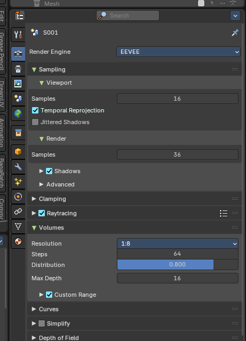The height and width of the screenshot is (341, 246).
Task: Expand the Clamping panel
Action: pyautogui.click(x=34, y=199)
